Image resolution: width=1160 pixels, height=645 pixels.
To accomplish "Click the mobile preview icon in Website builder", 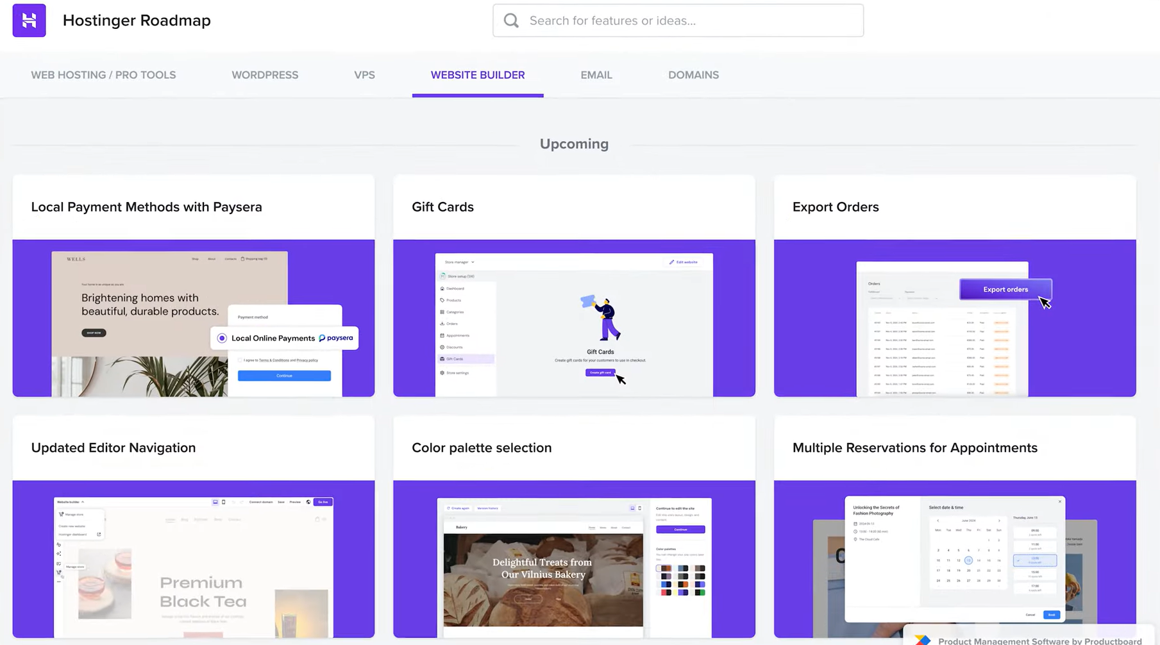I will [223, 502].
